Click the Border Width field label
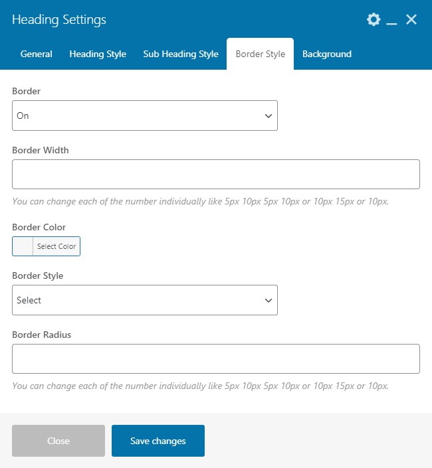 click(x=41, y=150)
